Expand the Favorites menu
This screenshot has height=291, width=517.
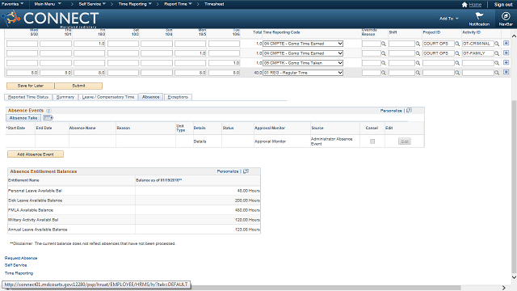(13, 4)
